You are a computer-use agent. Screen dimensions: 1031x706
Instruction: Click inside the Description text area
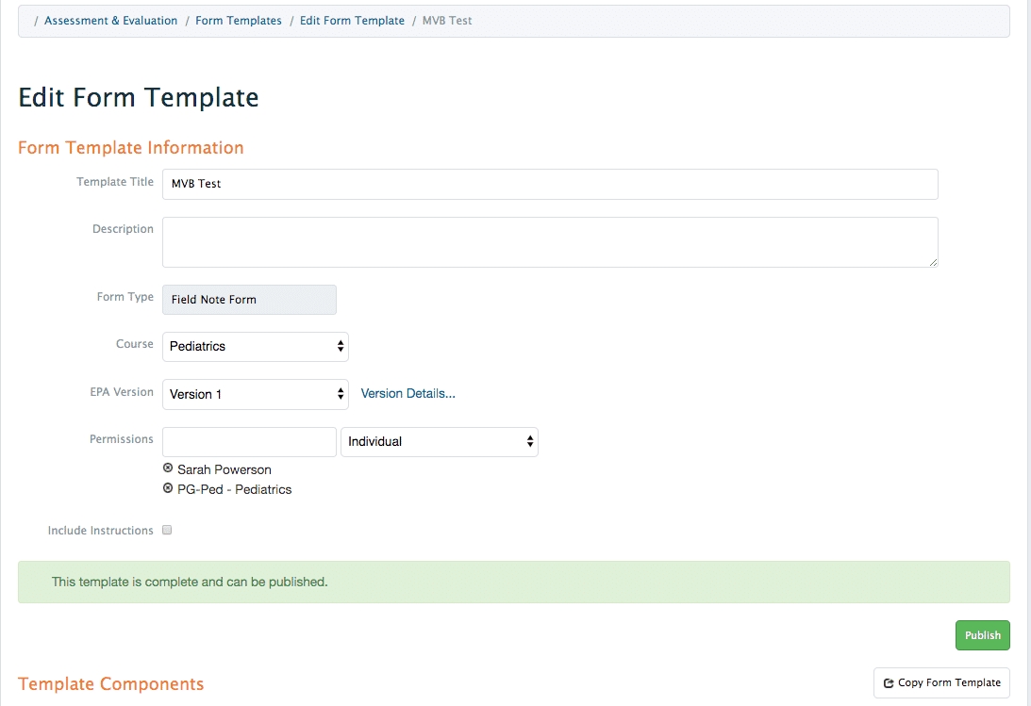click(x=550, y=242)
